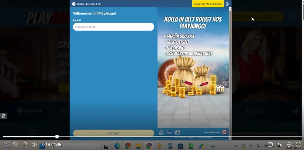The height and width of the screenshot is (150, 304).
Task: Click the 18+ age restriction icon
Action: point(224,132)
